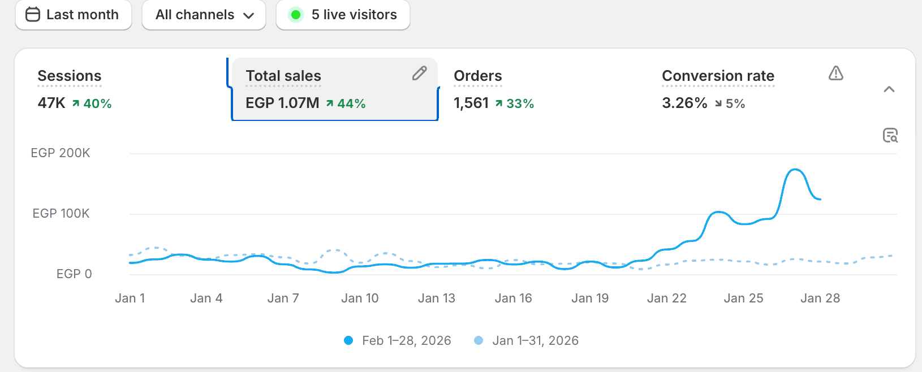This screenshot has width=922, height=372.
Task: Click the 5 live visitors button
Action: pyautogui.click(x=343, y=15)
